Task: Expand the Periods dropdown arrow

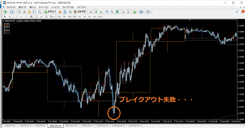Action: coord(144,12)
